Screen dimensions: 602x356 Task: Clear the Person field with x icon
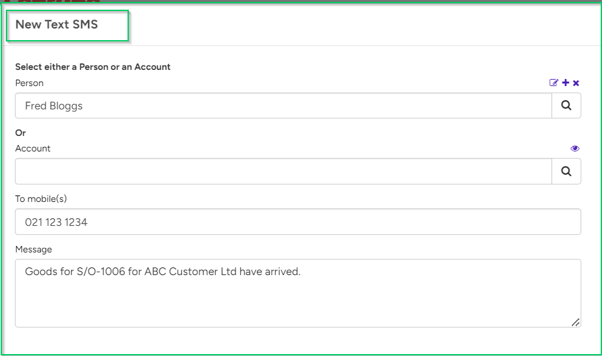point(576,83)
